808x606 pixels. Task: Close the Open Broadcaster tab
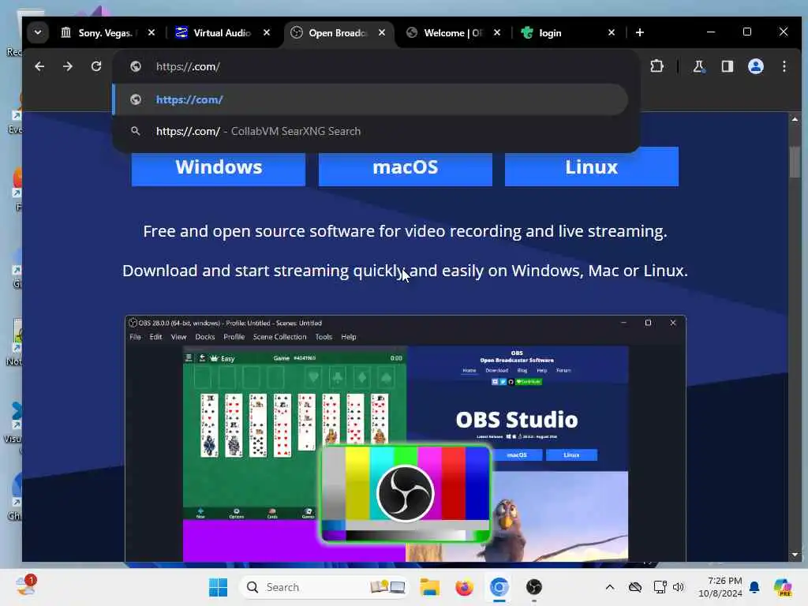coord(382,32)
